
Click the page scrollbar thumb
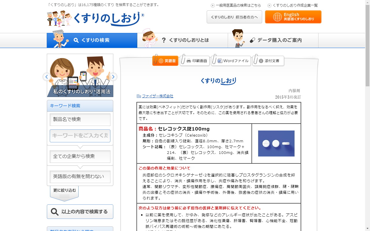pos(367,45)
